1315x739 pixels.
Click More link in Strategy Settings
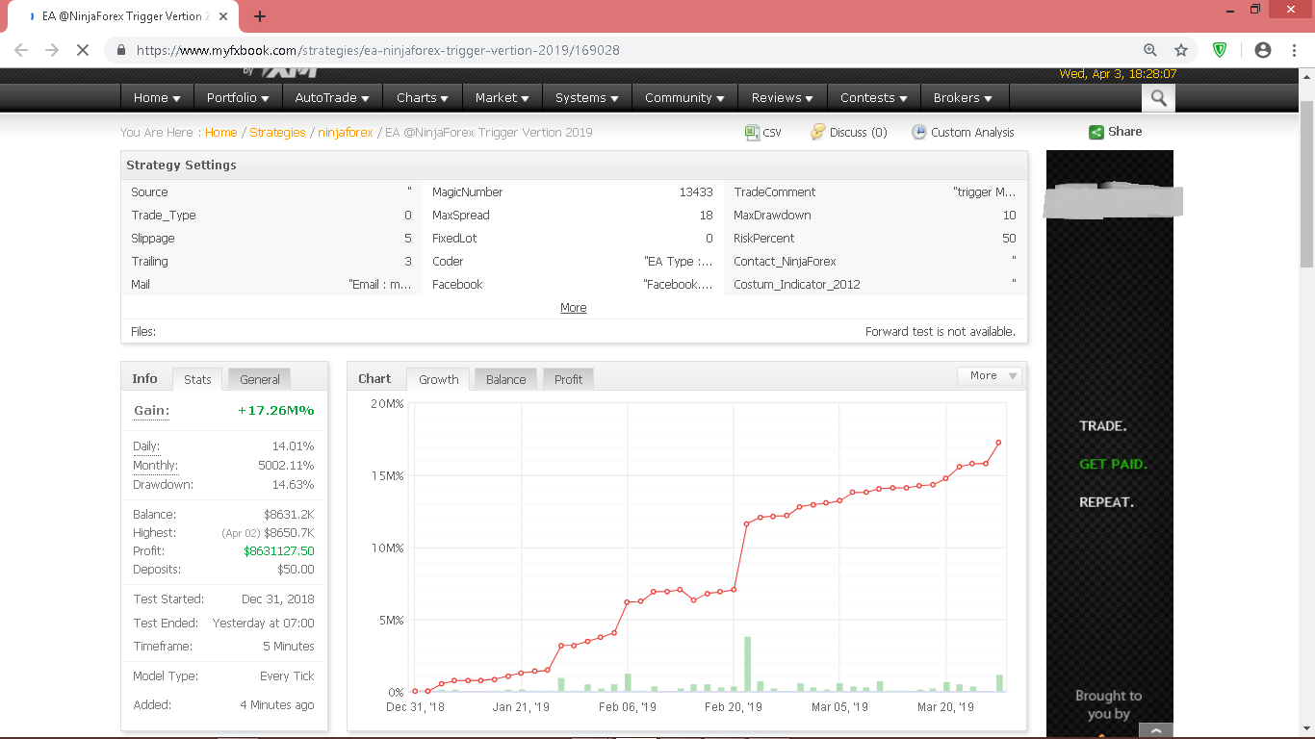[x=574, y=308]
